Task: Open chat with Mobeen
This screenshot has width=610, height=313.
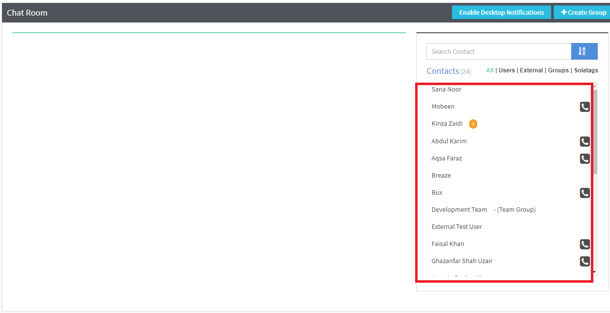Action: 443,107
